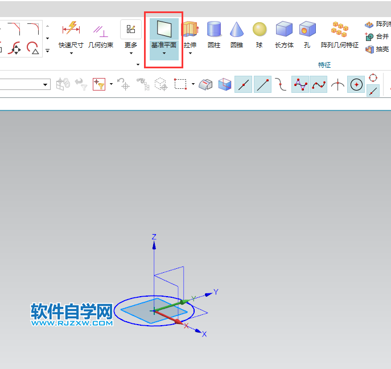Choose the rectangle selection marquee tool
391x369 pixels.
181,84
